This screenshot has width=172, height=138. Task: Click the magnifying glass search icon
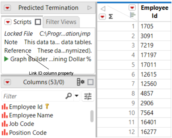69,96
